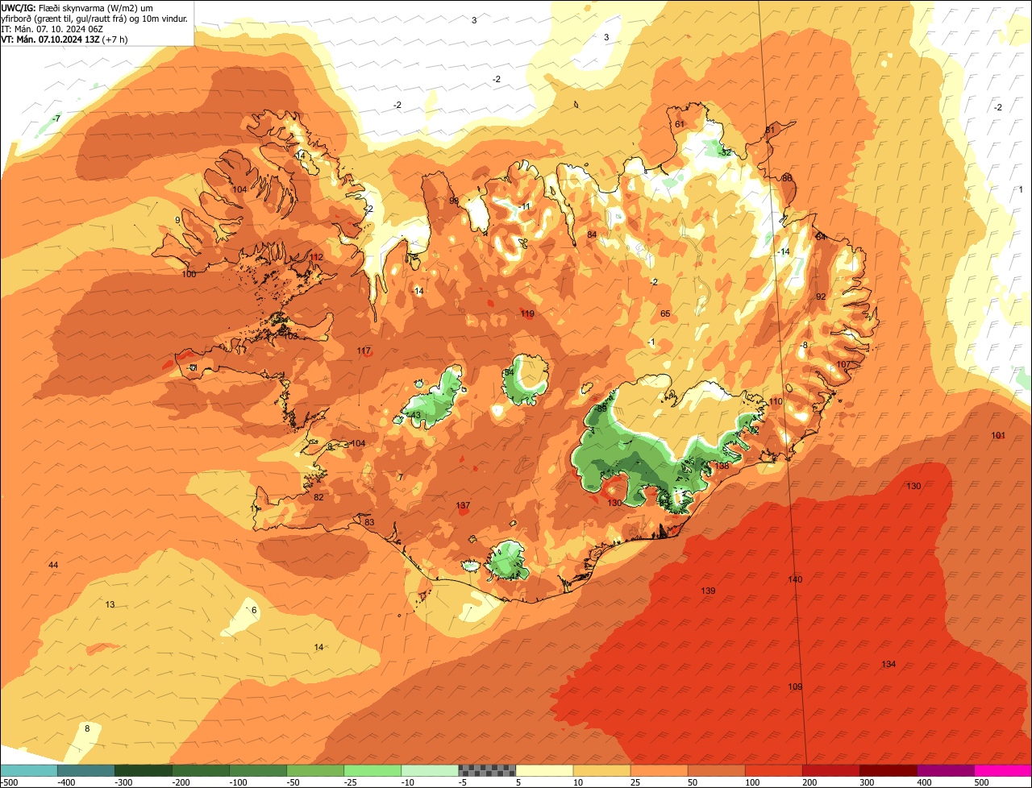Click the checkered gray legend swatch
The width and height of the screenshot is (1032, 788).
(x=487, y=770)
